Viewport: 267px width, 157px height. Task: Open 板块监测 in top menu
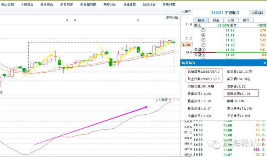pos(7,5)
